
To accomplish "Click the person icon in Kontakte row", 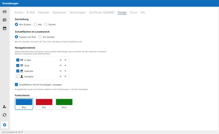I will pos(22,76).
